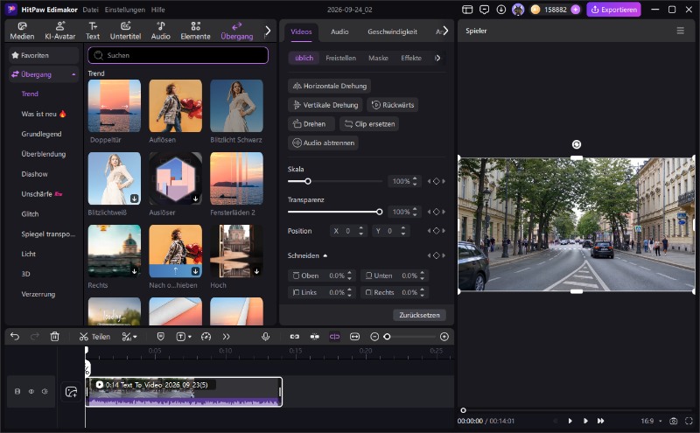Switch to the Geschwindigkeit tab

point(392,31)
